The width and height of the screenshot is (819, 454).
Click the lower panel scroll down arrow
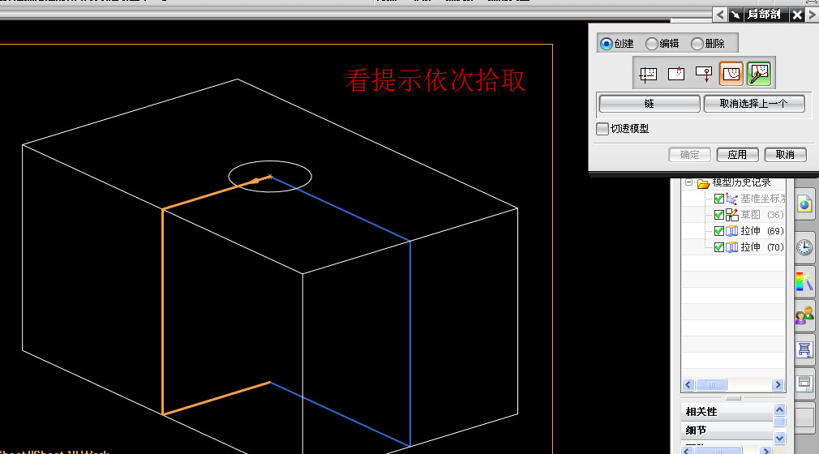(779, 439)
